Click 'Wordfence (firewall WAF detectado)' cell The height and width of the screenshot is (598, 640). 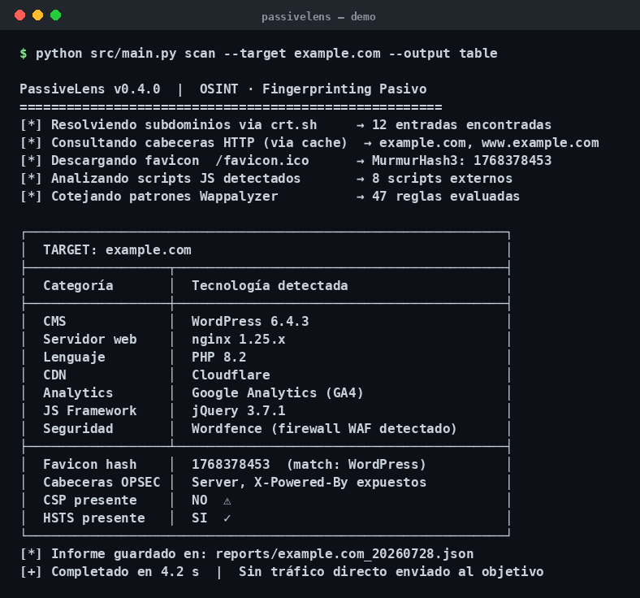[x=324, y=429]
